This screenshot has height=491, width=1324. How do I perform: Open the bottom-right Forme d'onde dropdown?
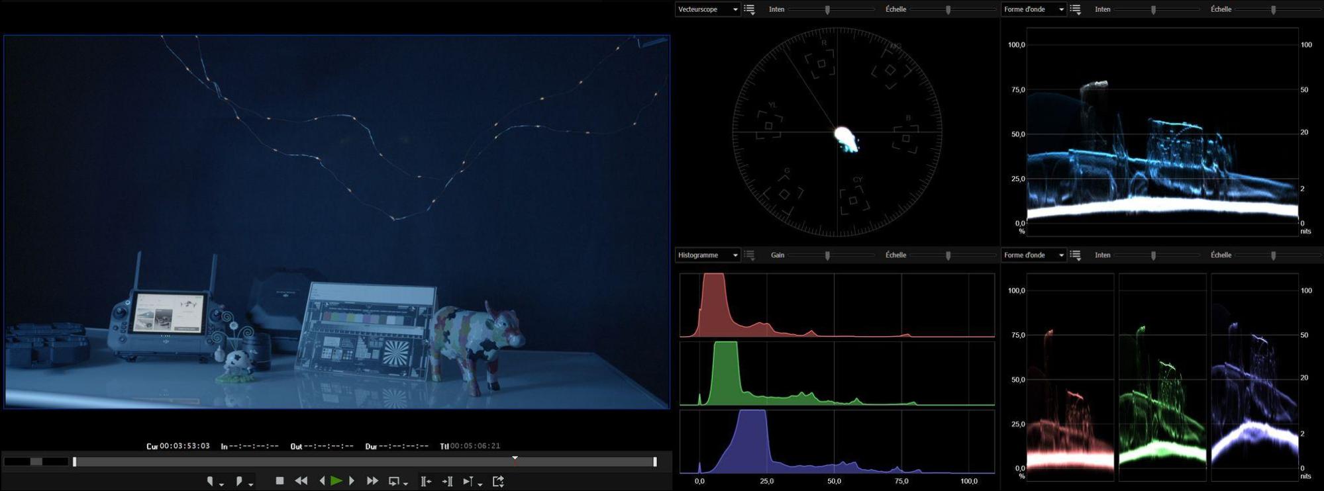point(1033,255)
